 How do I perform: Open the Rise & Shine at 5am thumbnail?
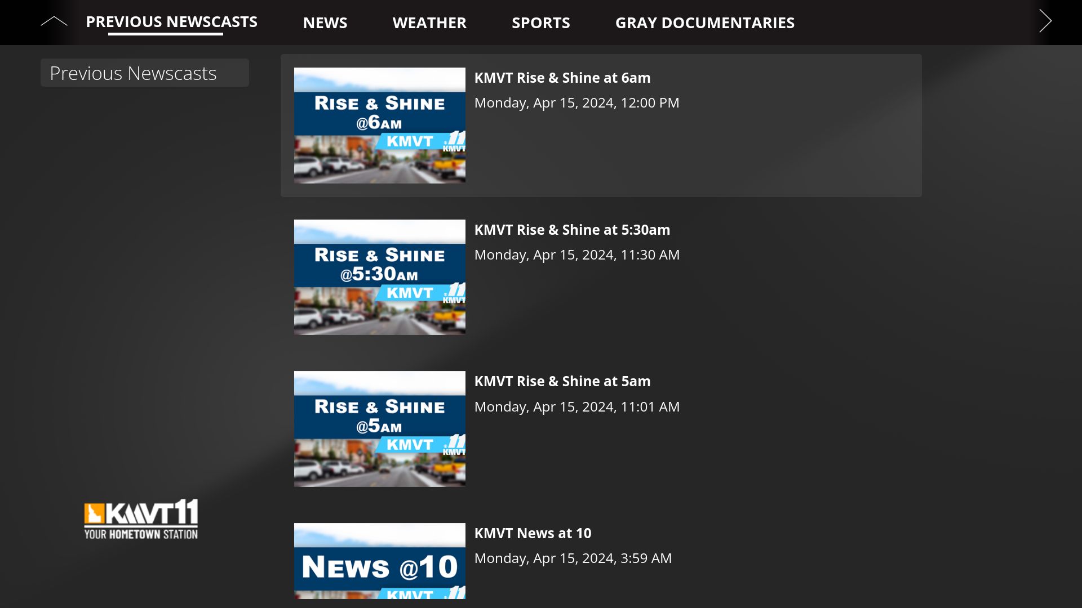(379, 428)
